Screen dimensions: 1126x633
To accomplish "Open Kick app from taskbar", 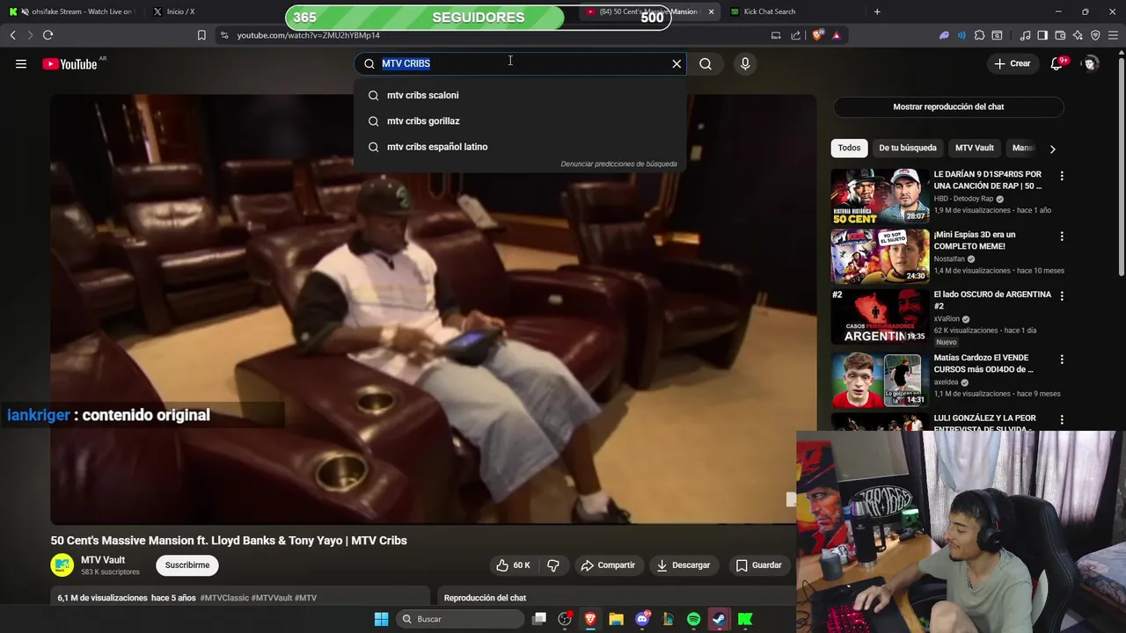I will [745, 619].
